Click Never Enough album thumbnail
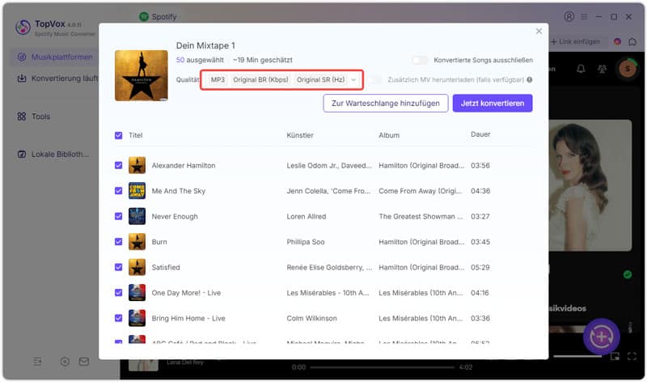The width and height of the screenshot is (647, 382). click(x=137, y=216)
